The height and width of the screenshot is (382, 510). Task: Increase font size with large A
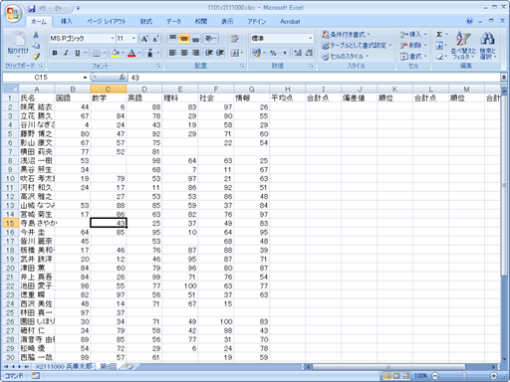point(144,39)
